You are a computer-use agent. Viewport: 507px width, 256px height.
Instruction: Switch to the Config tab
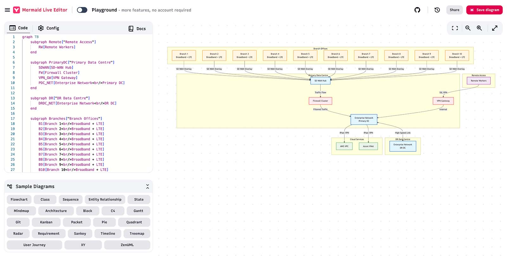48,28
